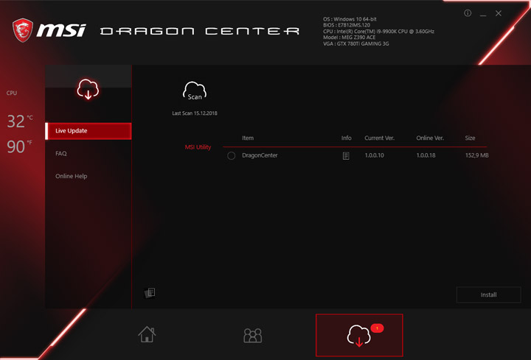Click the CPU label in the left panel

coord(12,93)
